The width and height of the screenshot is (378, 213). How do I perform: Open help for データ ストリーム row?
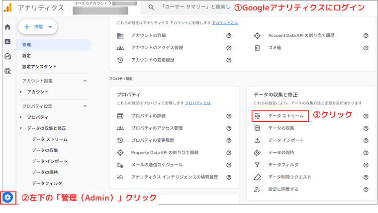pos(366,116)
